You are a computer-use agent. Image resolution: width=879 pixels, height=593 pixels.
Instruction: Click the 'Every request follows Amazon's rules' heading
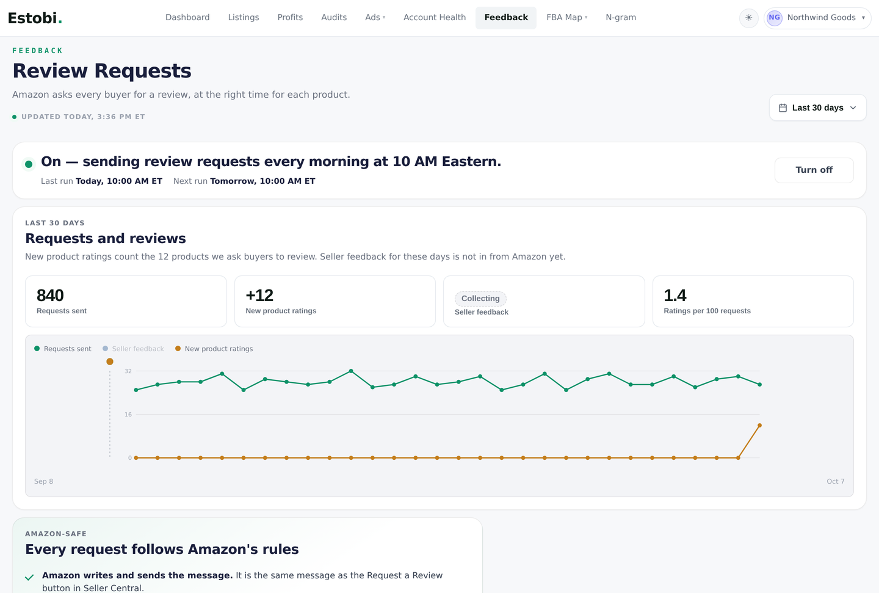point(162,549)
